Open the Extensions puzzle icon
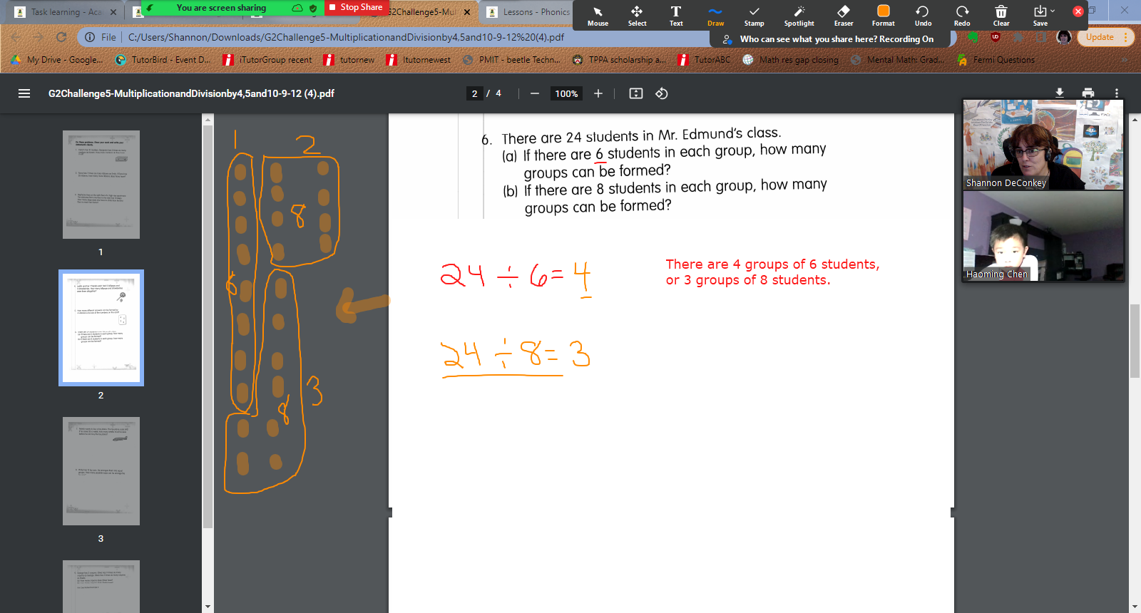The width and height of the screenshot is (1141, 613). 1018,37
